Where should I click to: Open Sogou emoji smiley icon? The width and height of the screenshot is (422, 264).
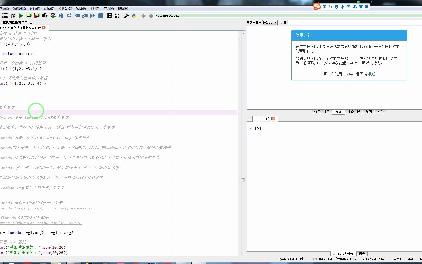pyautogui.click(x=336, y=7)
